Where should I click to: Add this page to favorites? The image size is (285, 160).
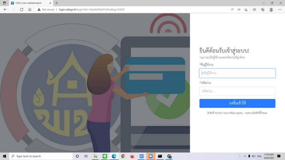(x=246, y=10)
